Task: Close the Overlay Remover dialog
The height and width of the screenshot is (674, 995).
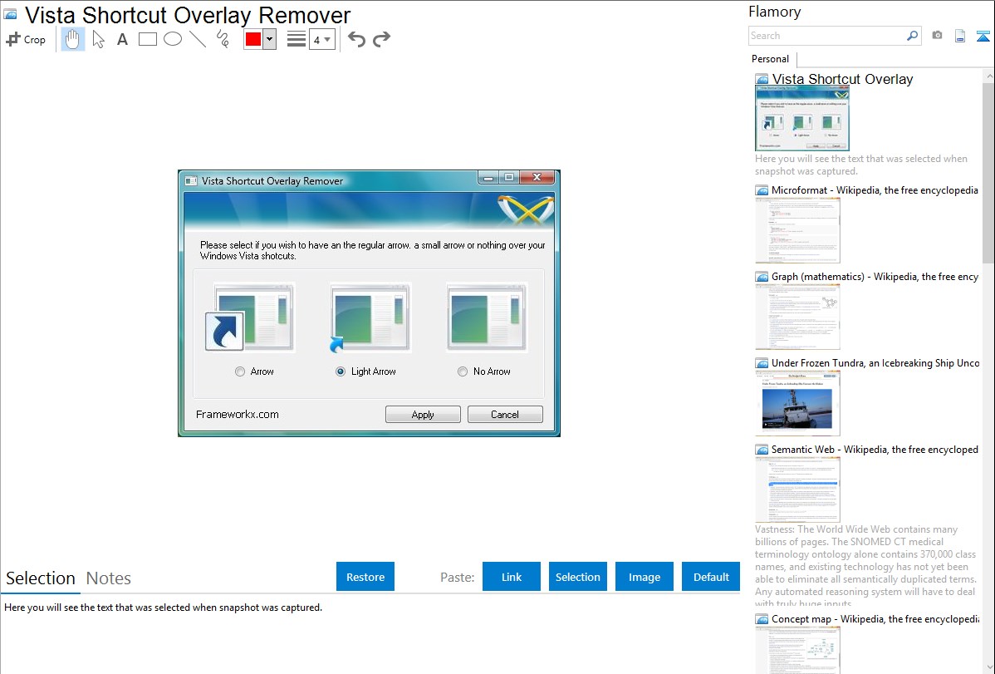Action: tap(537, 177)
